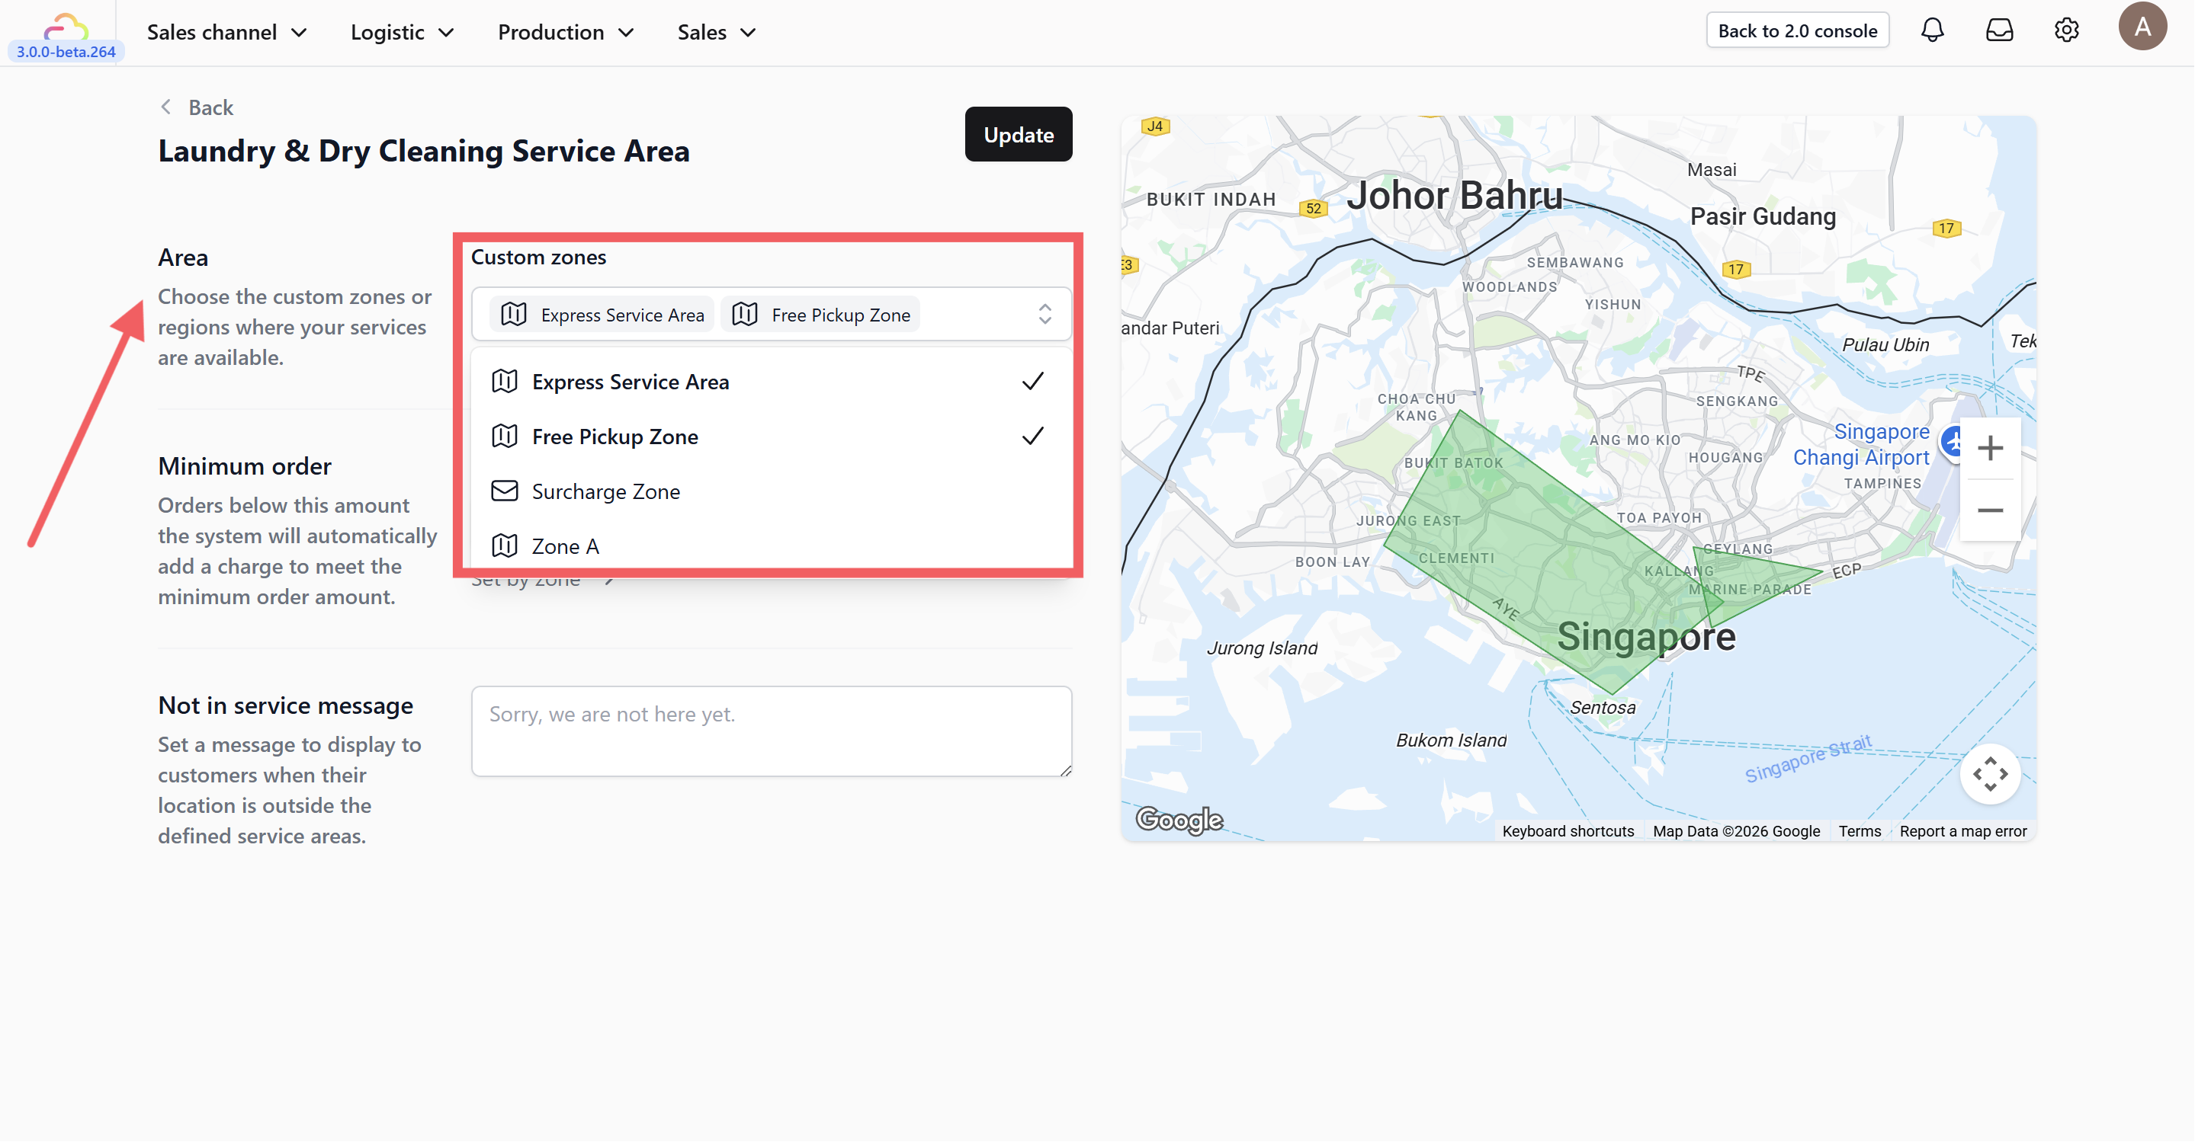Click the map pan control icon
The width and height of the screenshot is (2195, 1142).
(1990, 773)
